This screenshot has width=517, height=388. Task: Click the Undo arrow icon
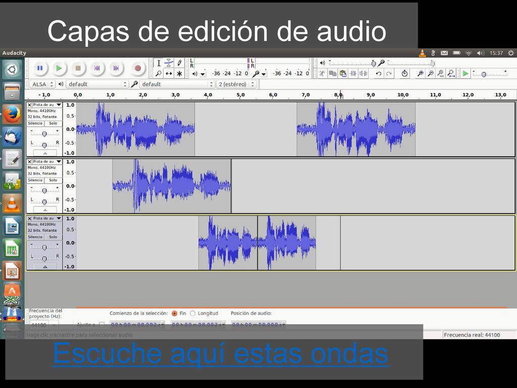pyautogui.click(x=379, y=73)
